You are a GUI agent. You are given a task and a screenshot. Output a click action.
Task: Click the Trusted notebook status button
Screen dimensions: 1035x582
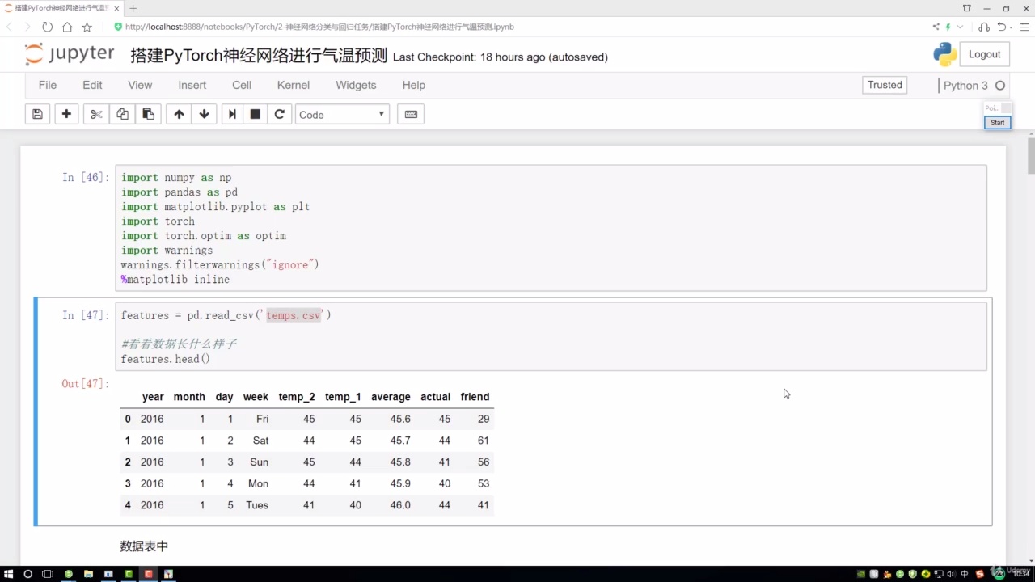point(884,85)
